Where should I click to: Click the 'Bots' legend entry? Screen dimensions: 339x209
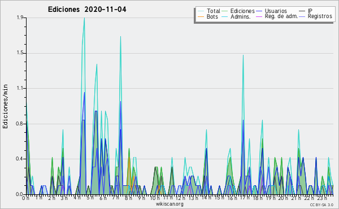212,16
